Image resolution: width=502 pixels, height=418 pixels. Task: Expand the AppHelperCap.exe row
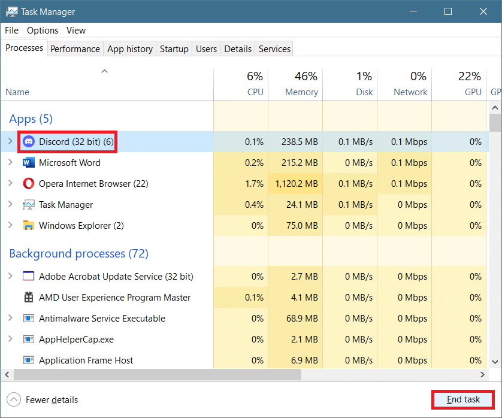10,339
